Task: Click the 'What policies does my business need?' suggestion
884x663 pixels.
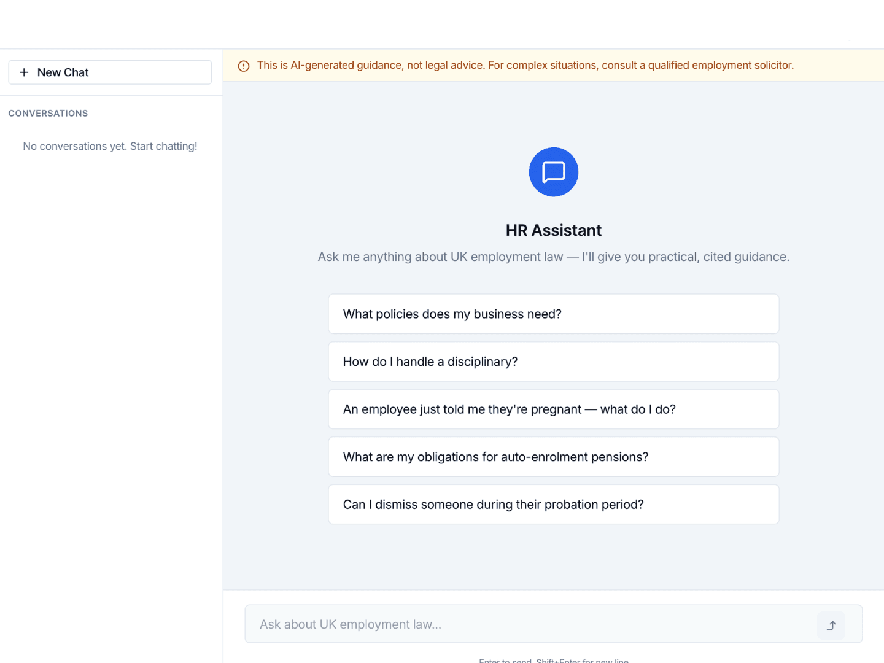Action: (553, 314)
